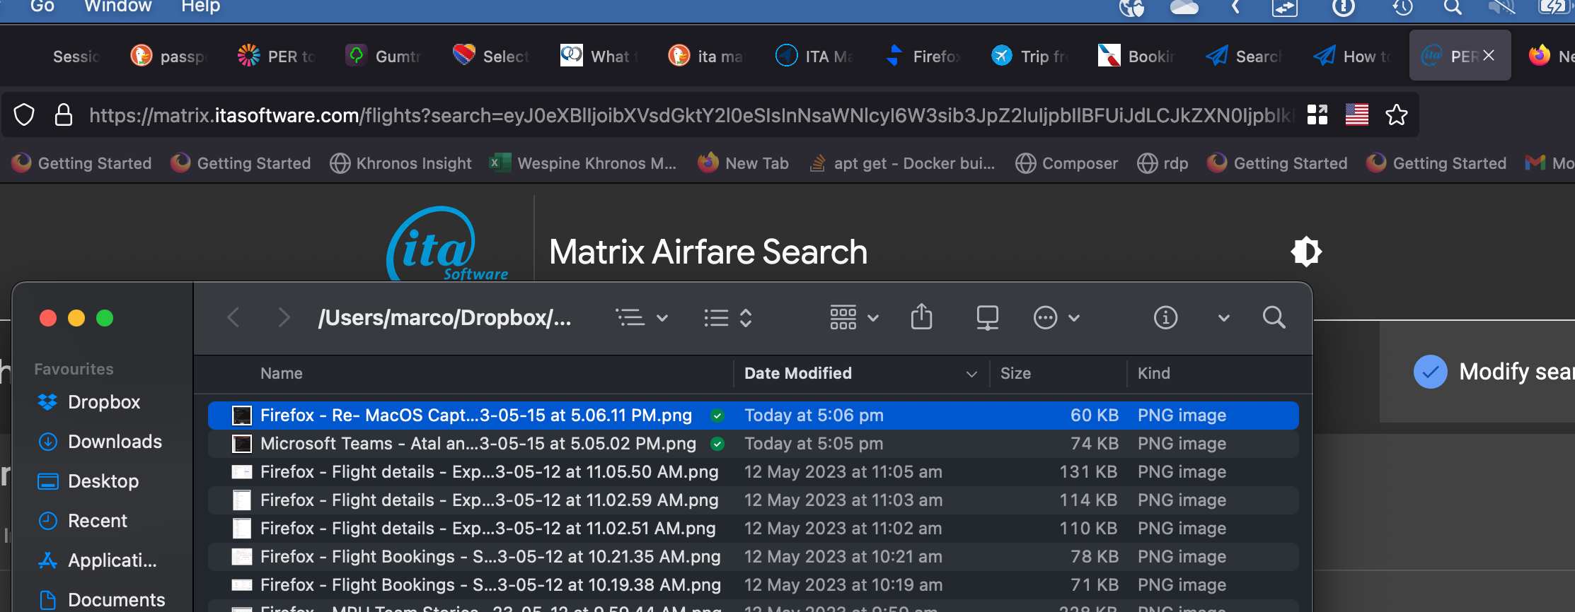Select Flight details file from 11.02.51 AM
The width and height of the screenshot is (1575, 612).
point(753,529)
